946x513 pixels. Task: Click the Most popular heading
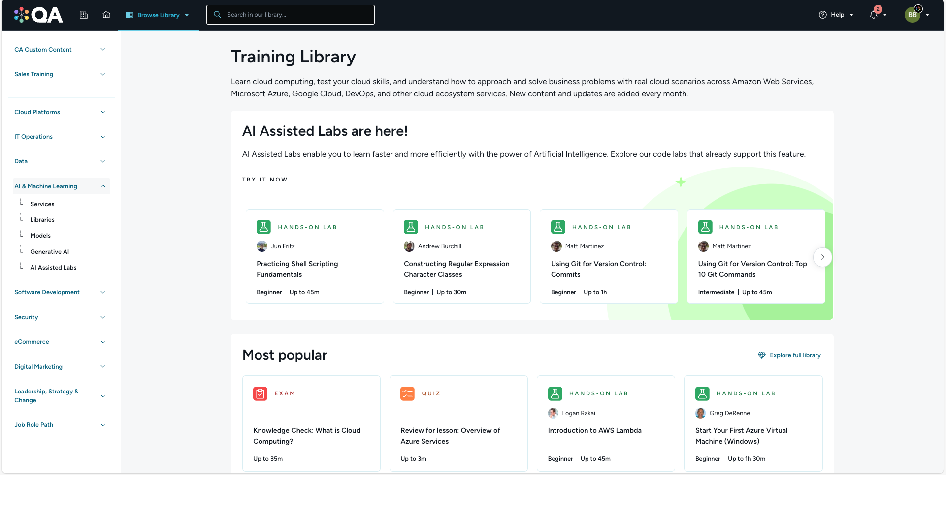pyautogui.click(x=285, y=355)
